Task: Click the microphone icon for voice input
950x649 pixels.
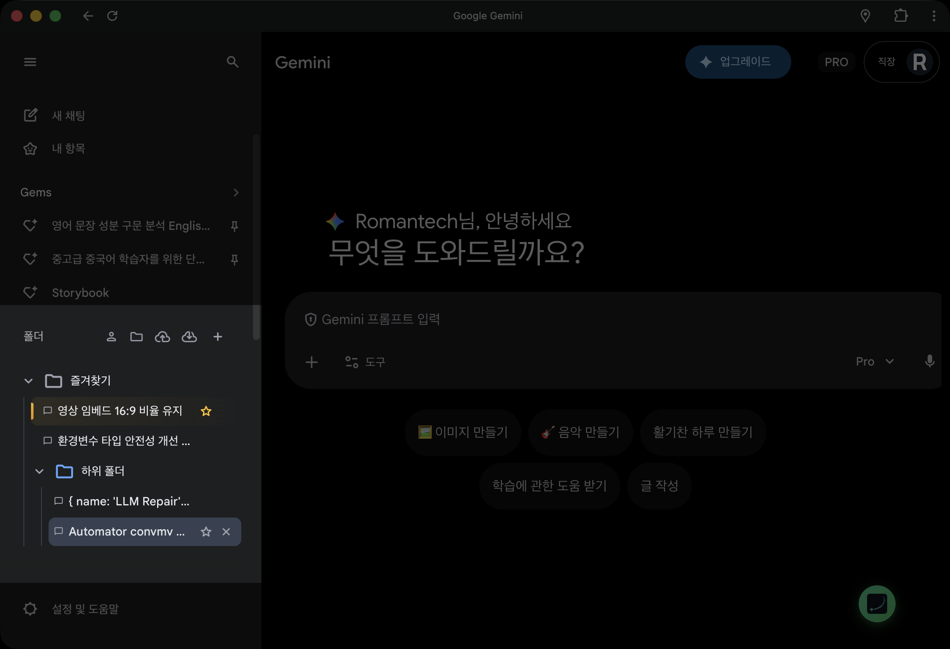Action: (929, 361)
